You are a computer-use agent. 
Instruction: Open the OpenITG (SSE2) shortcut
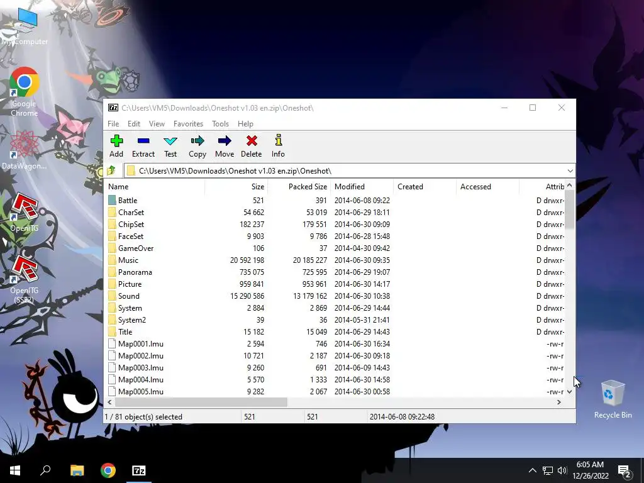[x=25, y=279]
